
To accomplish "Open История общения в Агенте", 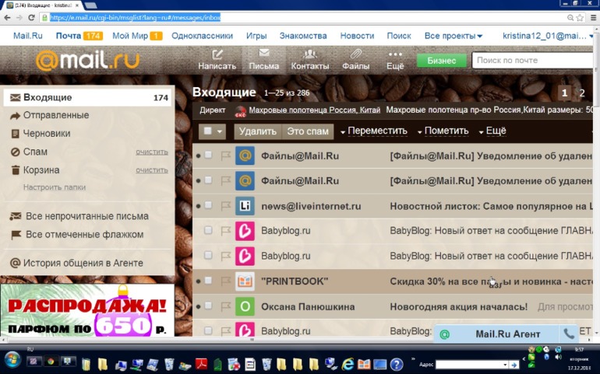I will [x=83, y=264].
